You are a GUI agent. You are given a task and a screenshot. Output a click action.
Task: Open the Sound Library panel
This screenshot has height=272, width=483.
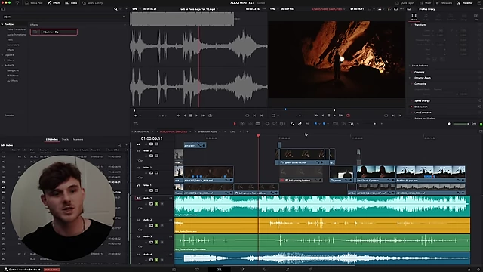[92, 3]
